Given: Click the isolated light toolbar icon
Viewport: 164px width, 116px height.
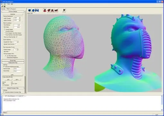Looking at the screenshot, I should pyautogui.click(x=64, y=10).
